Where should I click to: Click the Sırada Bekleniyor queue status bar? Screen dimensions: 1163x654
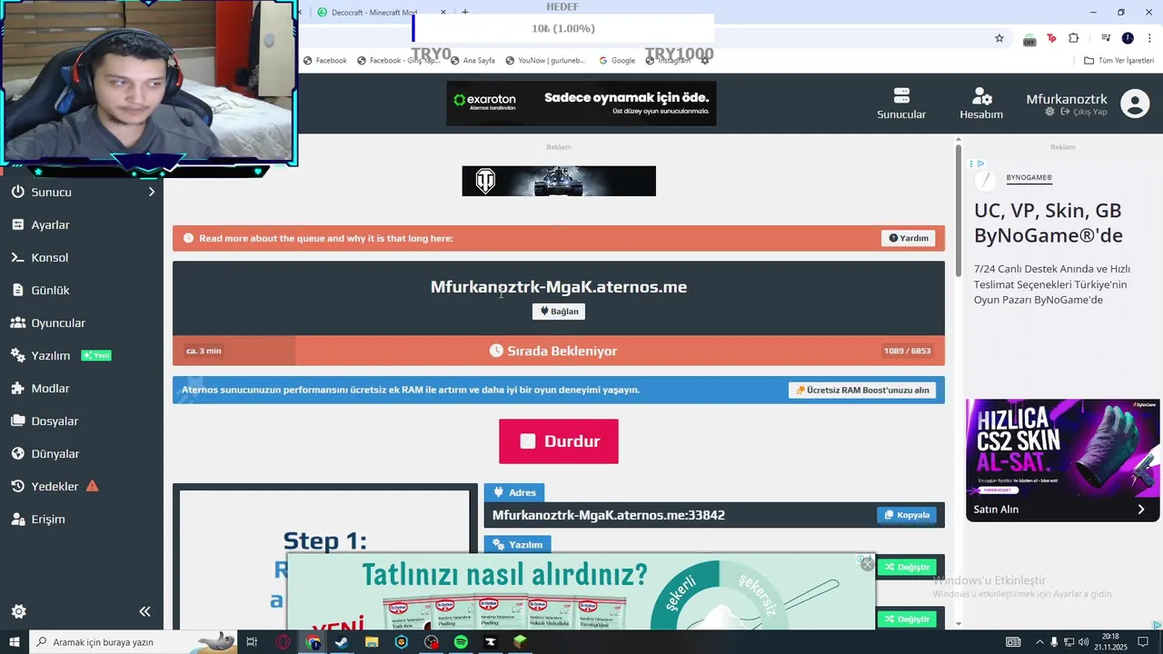tap(559, 351)
